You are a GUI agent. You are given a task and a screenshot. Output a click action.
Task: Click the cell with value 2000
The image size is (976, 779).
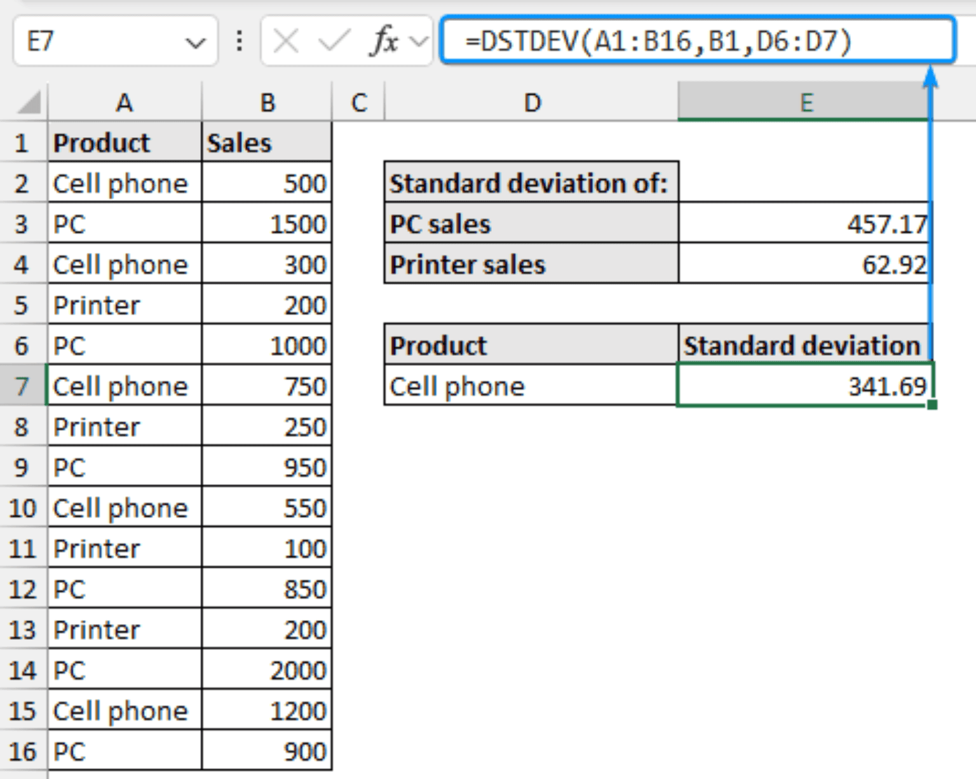[x=267, y=670]
